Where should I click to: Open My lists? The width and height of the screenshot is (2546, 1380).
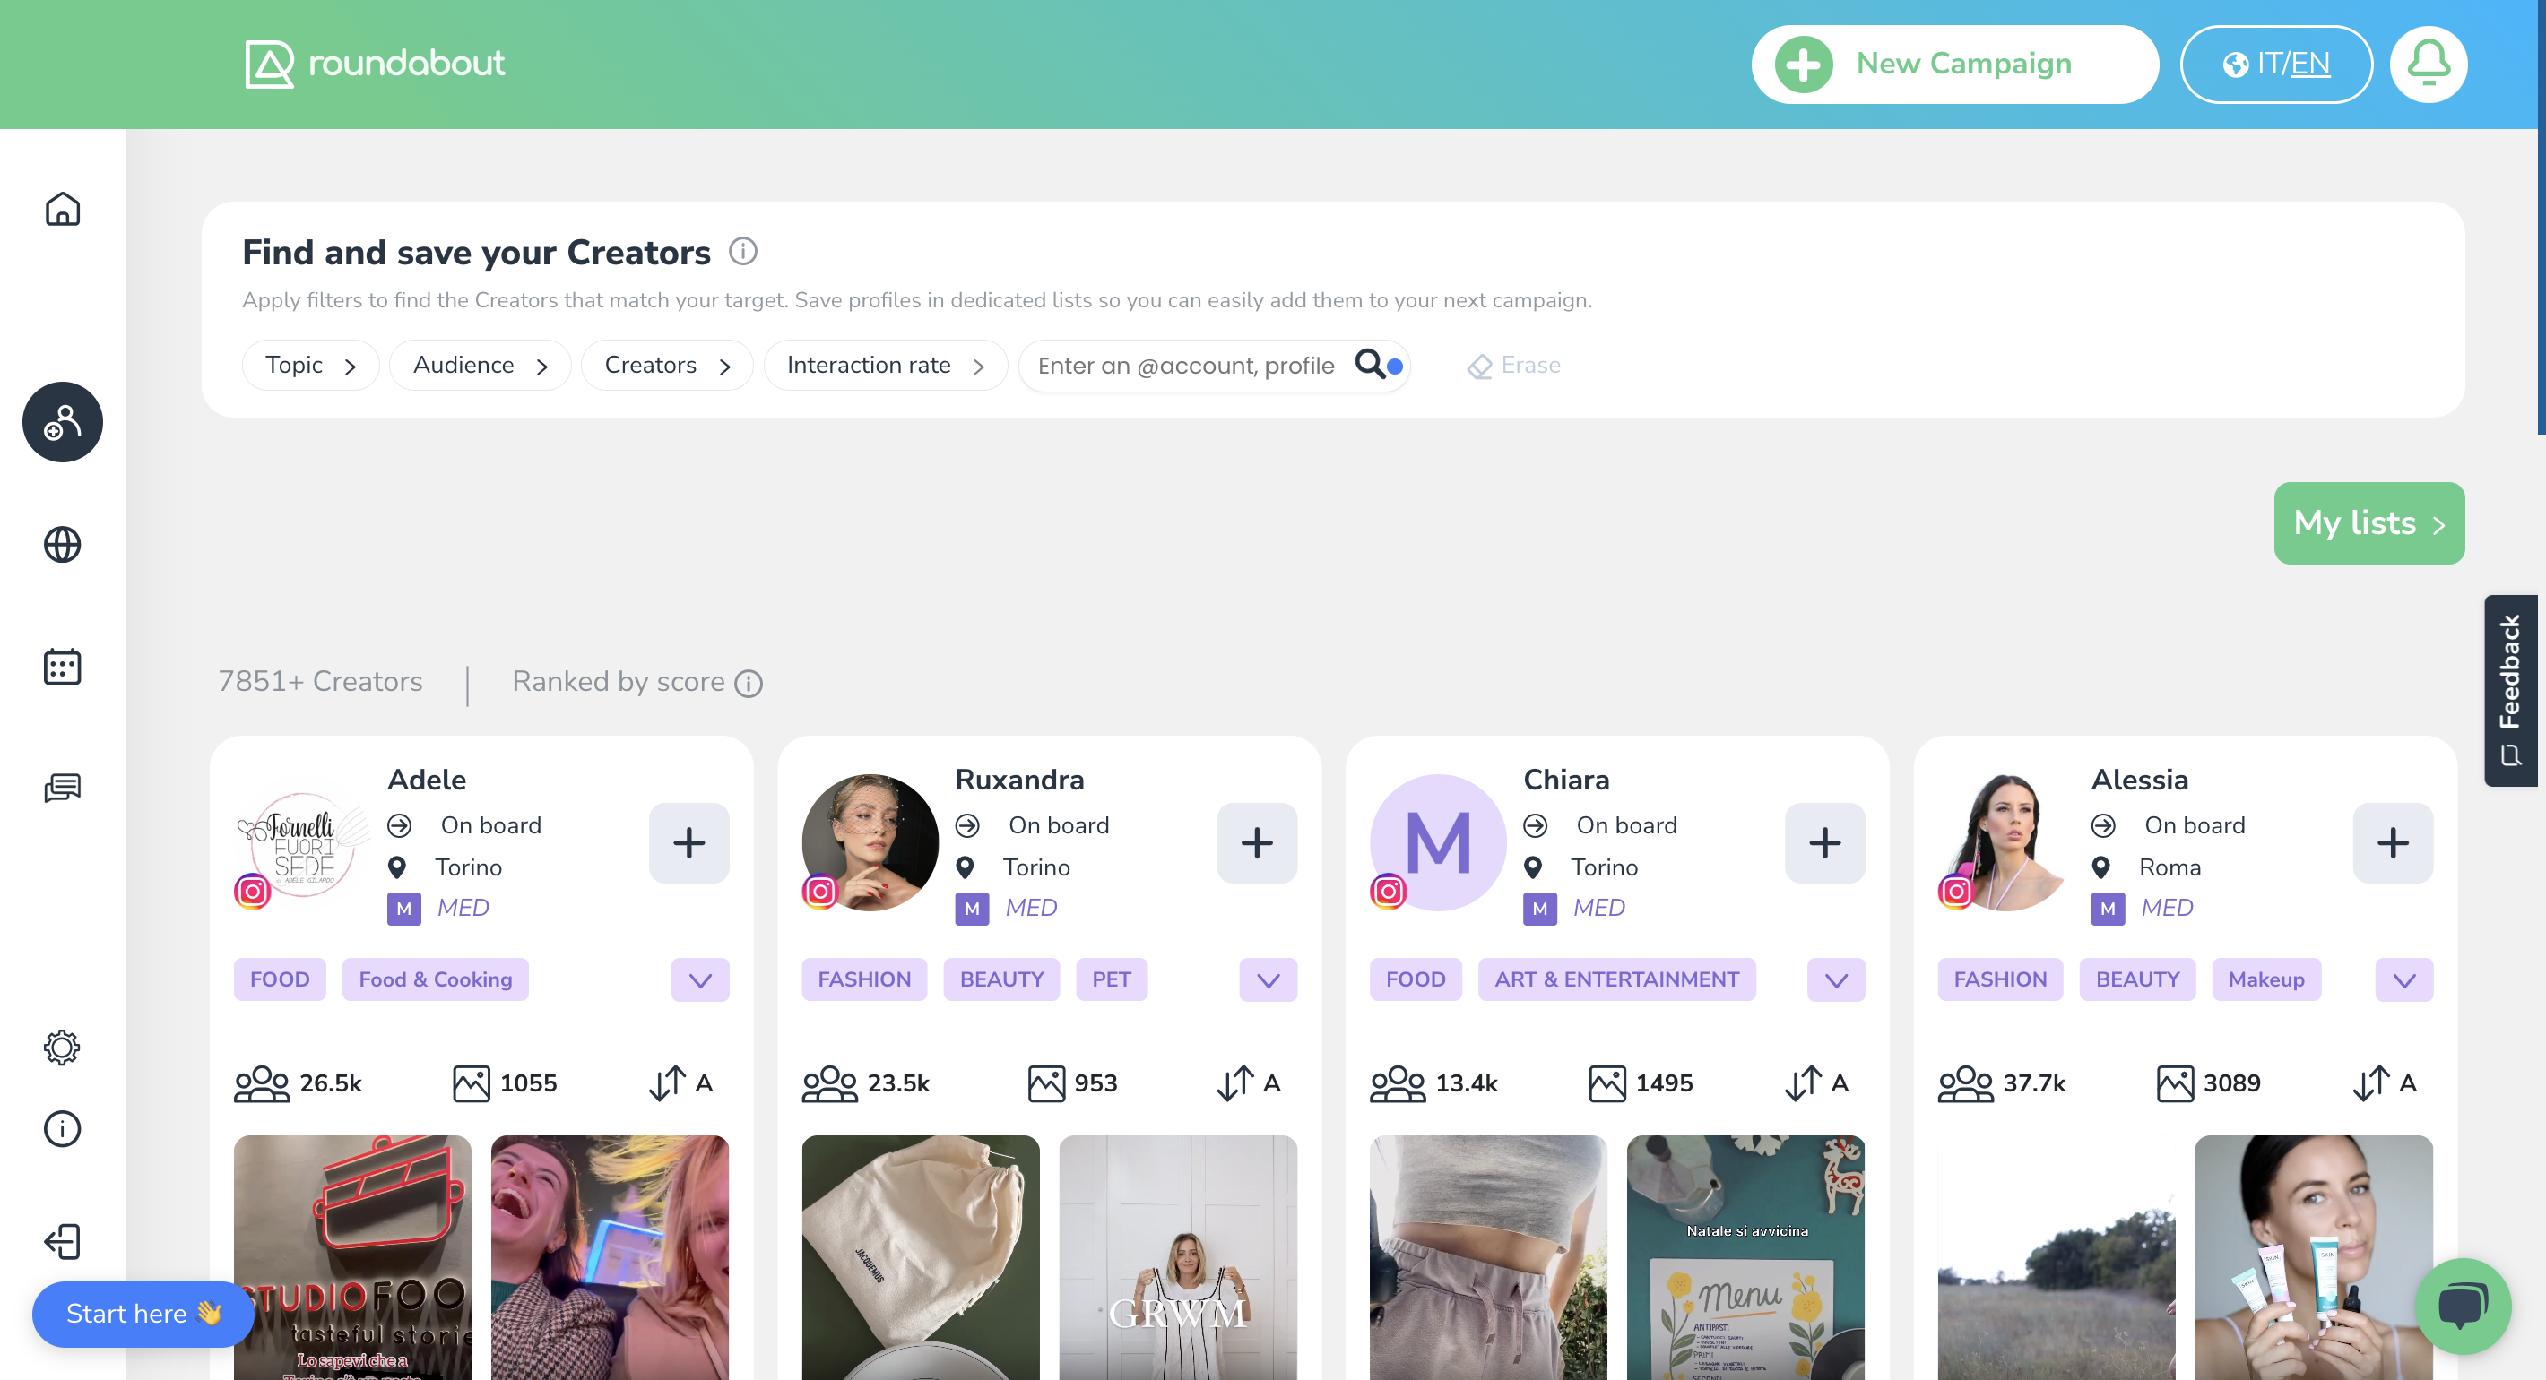pos(2369,522)
